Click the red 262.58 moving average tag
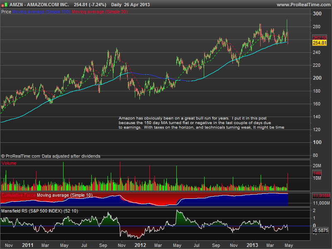The width and height of the screenshot is (332, 249). [320, 38]
